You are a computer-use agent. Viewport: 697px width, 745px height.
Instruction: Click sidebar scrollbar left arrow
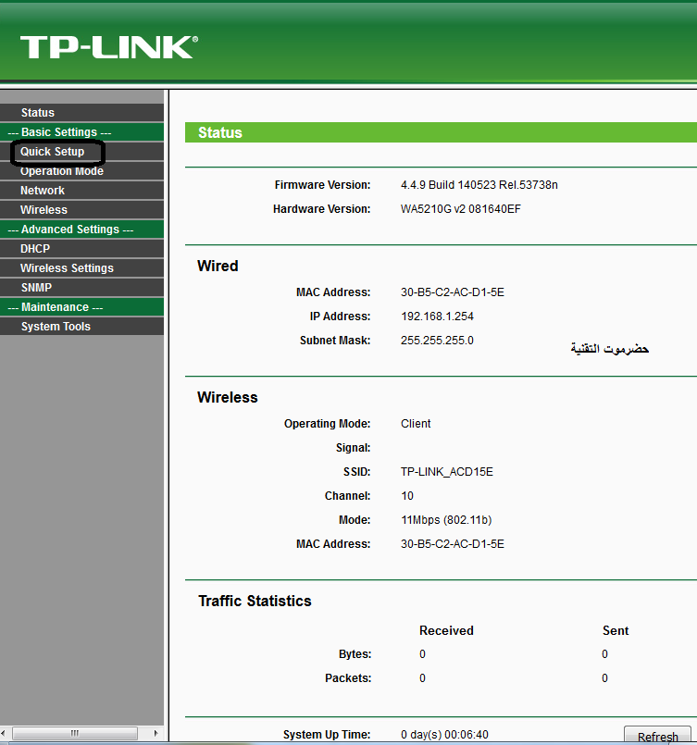(4, 733)
